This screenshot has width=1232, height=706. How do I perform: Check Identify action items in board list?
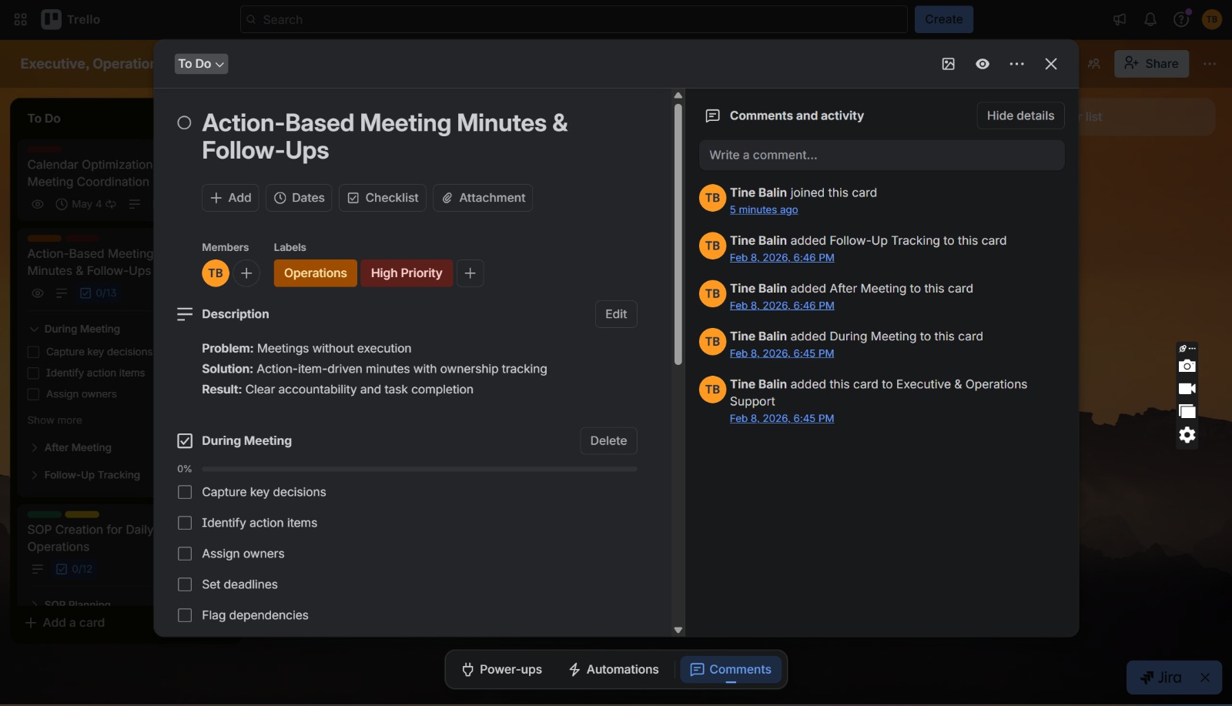coord(33,373)
